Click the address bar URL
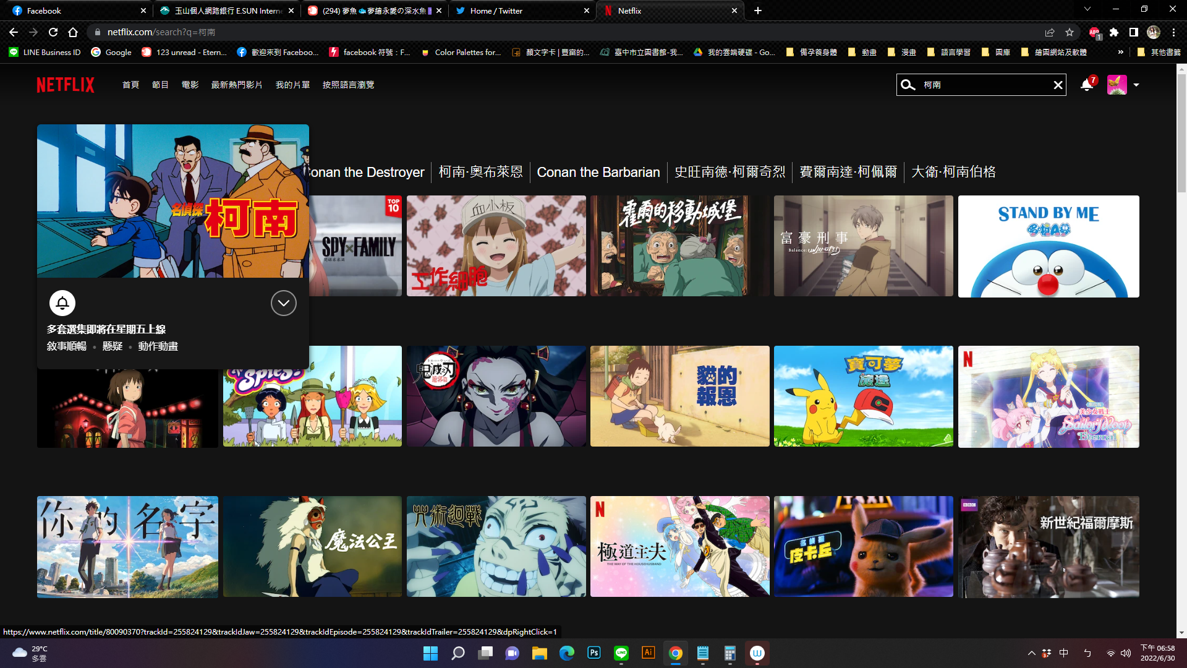 click(161, 32)
